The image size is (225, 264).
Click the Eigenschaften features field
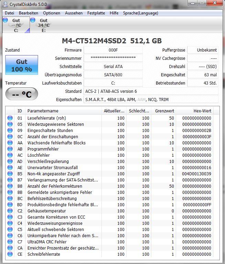coord(151,99)
